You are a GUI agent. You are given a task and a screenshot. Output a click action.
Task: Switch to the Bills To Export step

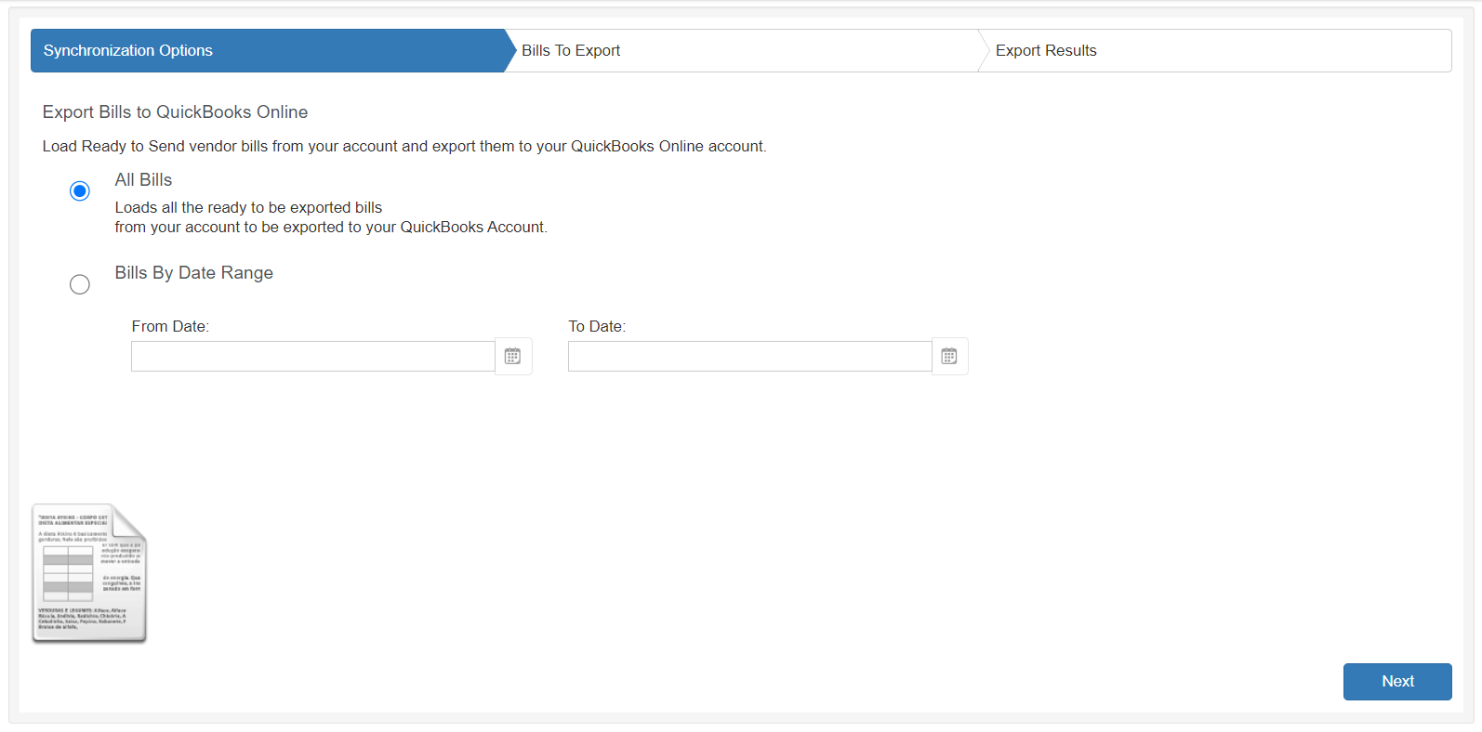571,51
